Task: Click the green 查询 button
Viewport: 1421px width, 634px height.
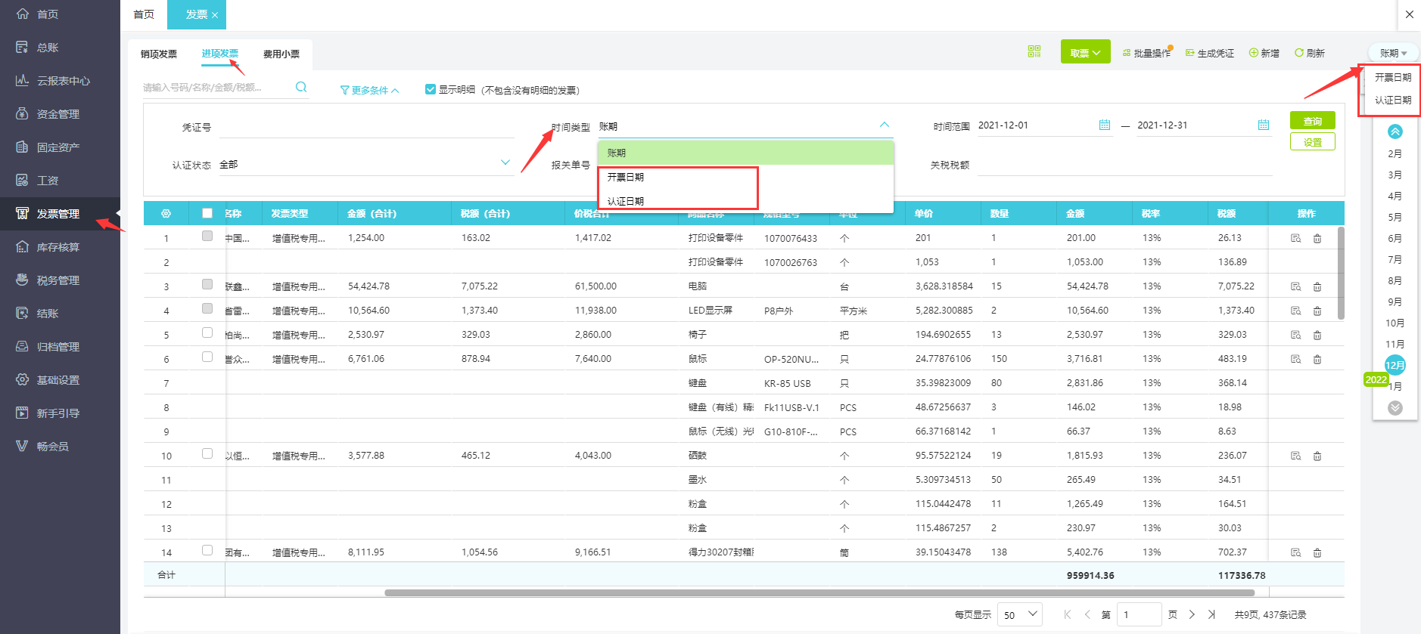Action: 1312,121
